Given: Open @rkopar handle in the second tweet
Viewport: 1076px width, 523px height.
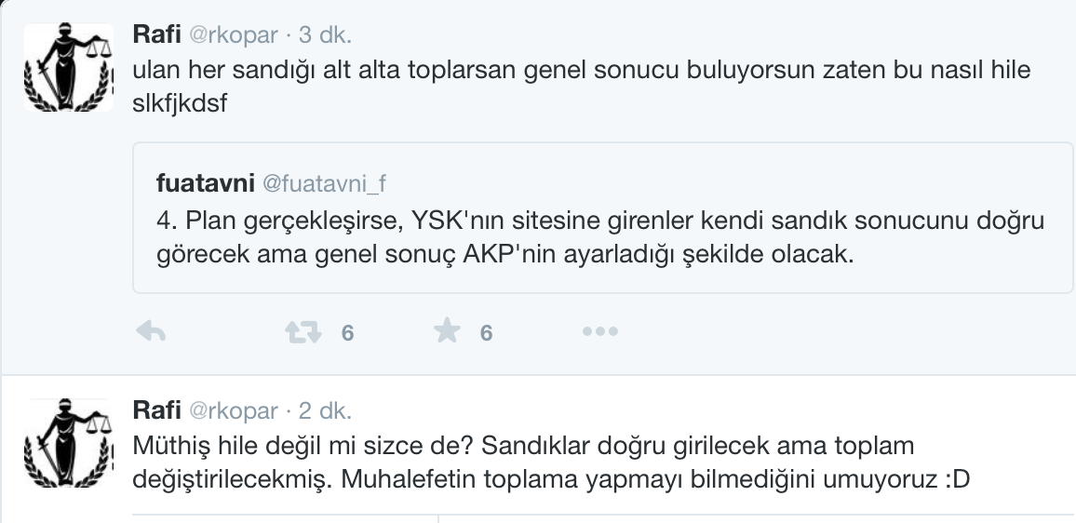Looking at the screenshot, I should coord(234,410).
